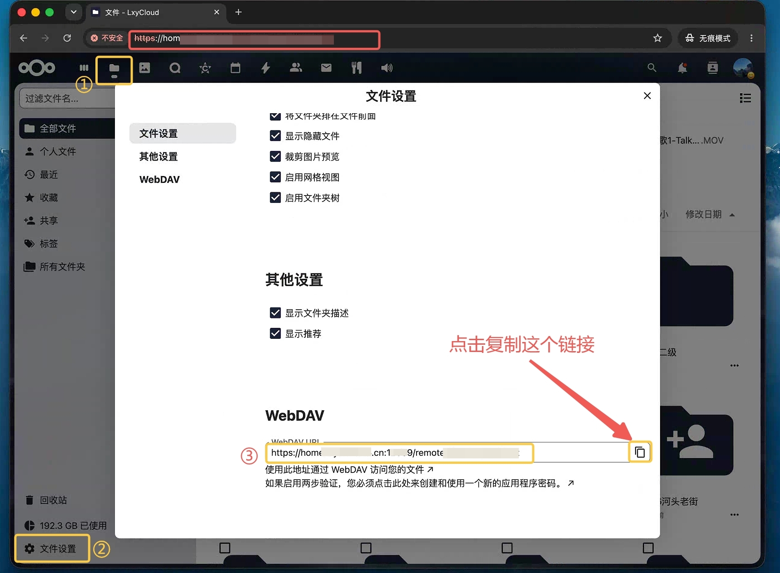Open the contacts menu icon in header
This screenshot has height=573, width=780.
[713, 68]
